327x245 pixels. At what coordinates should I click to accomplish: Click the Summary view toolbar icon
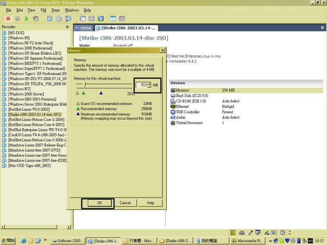click(x=113, y=18)
